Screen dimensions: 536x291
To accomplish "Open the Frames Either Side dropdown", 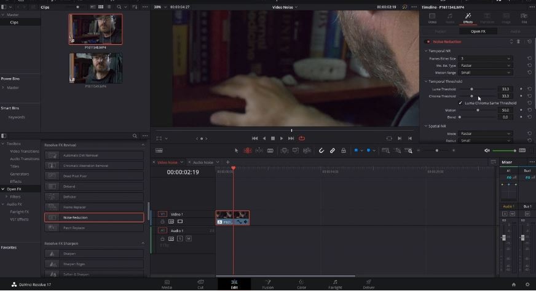I will pyautogui.click(x=485, y=58).
